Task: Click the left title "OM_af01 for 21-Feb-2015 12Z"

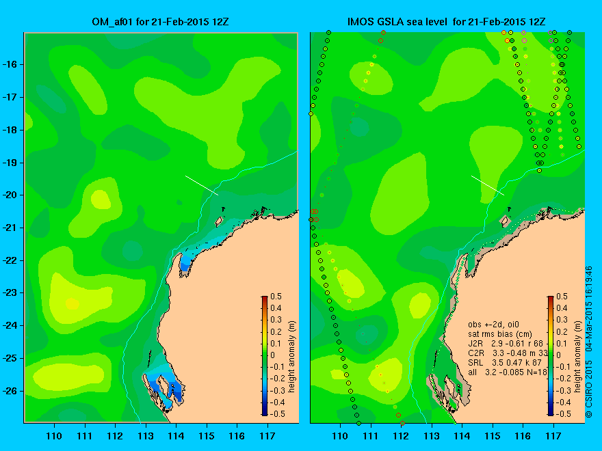Action: click(x=160, y=22)
